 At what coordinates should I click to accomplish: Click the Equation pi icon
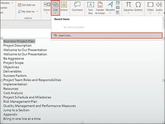click(128, 5)
